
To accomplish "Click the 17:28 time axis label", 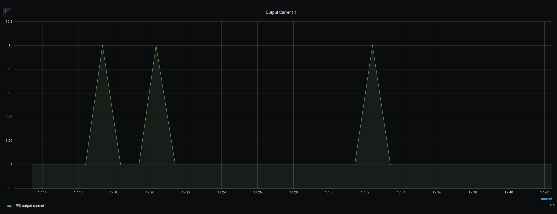I will 293,193.
